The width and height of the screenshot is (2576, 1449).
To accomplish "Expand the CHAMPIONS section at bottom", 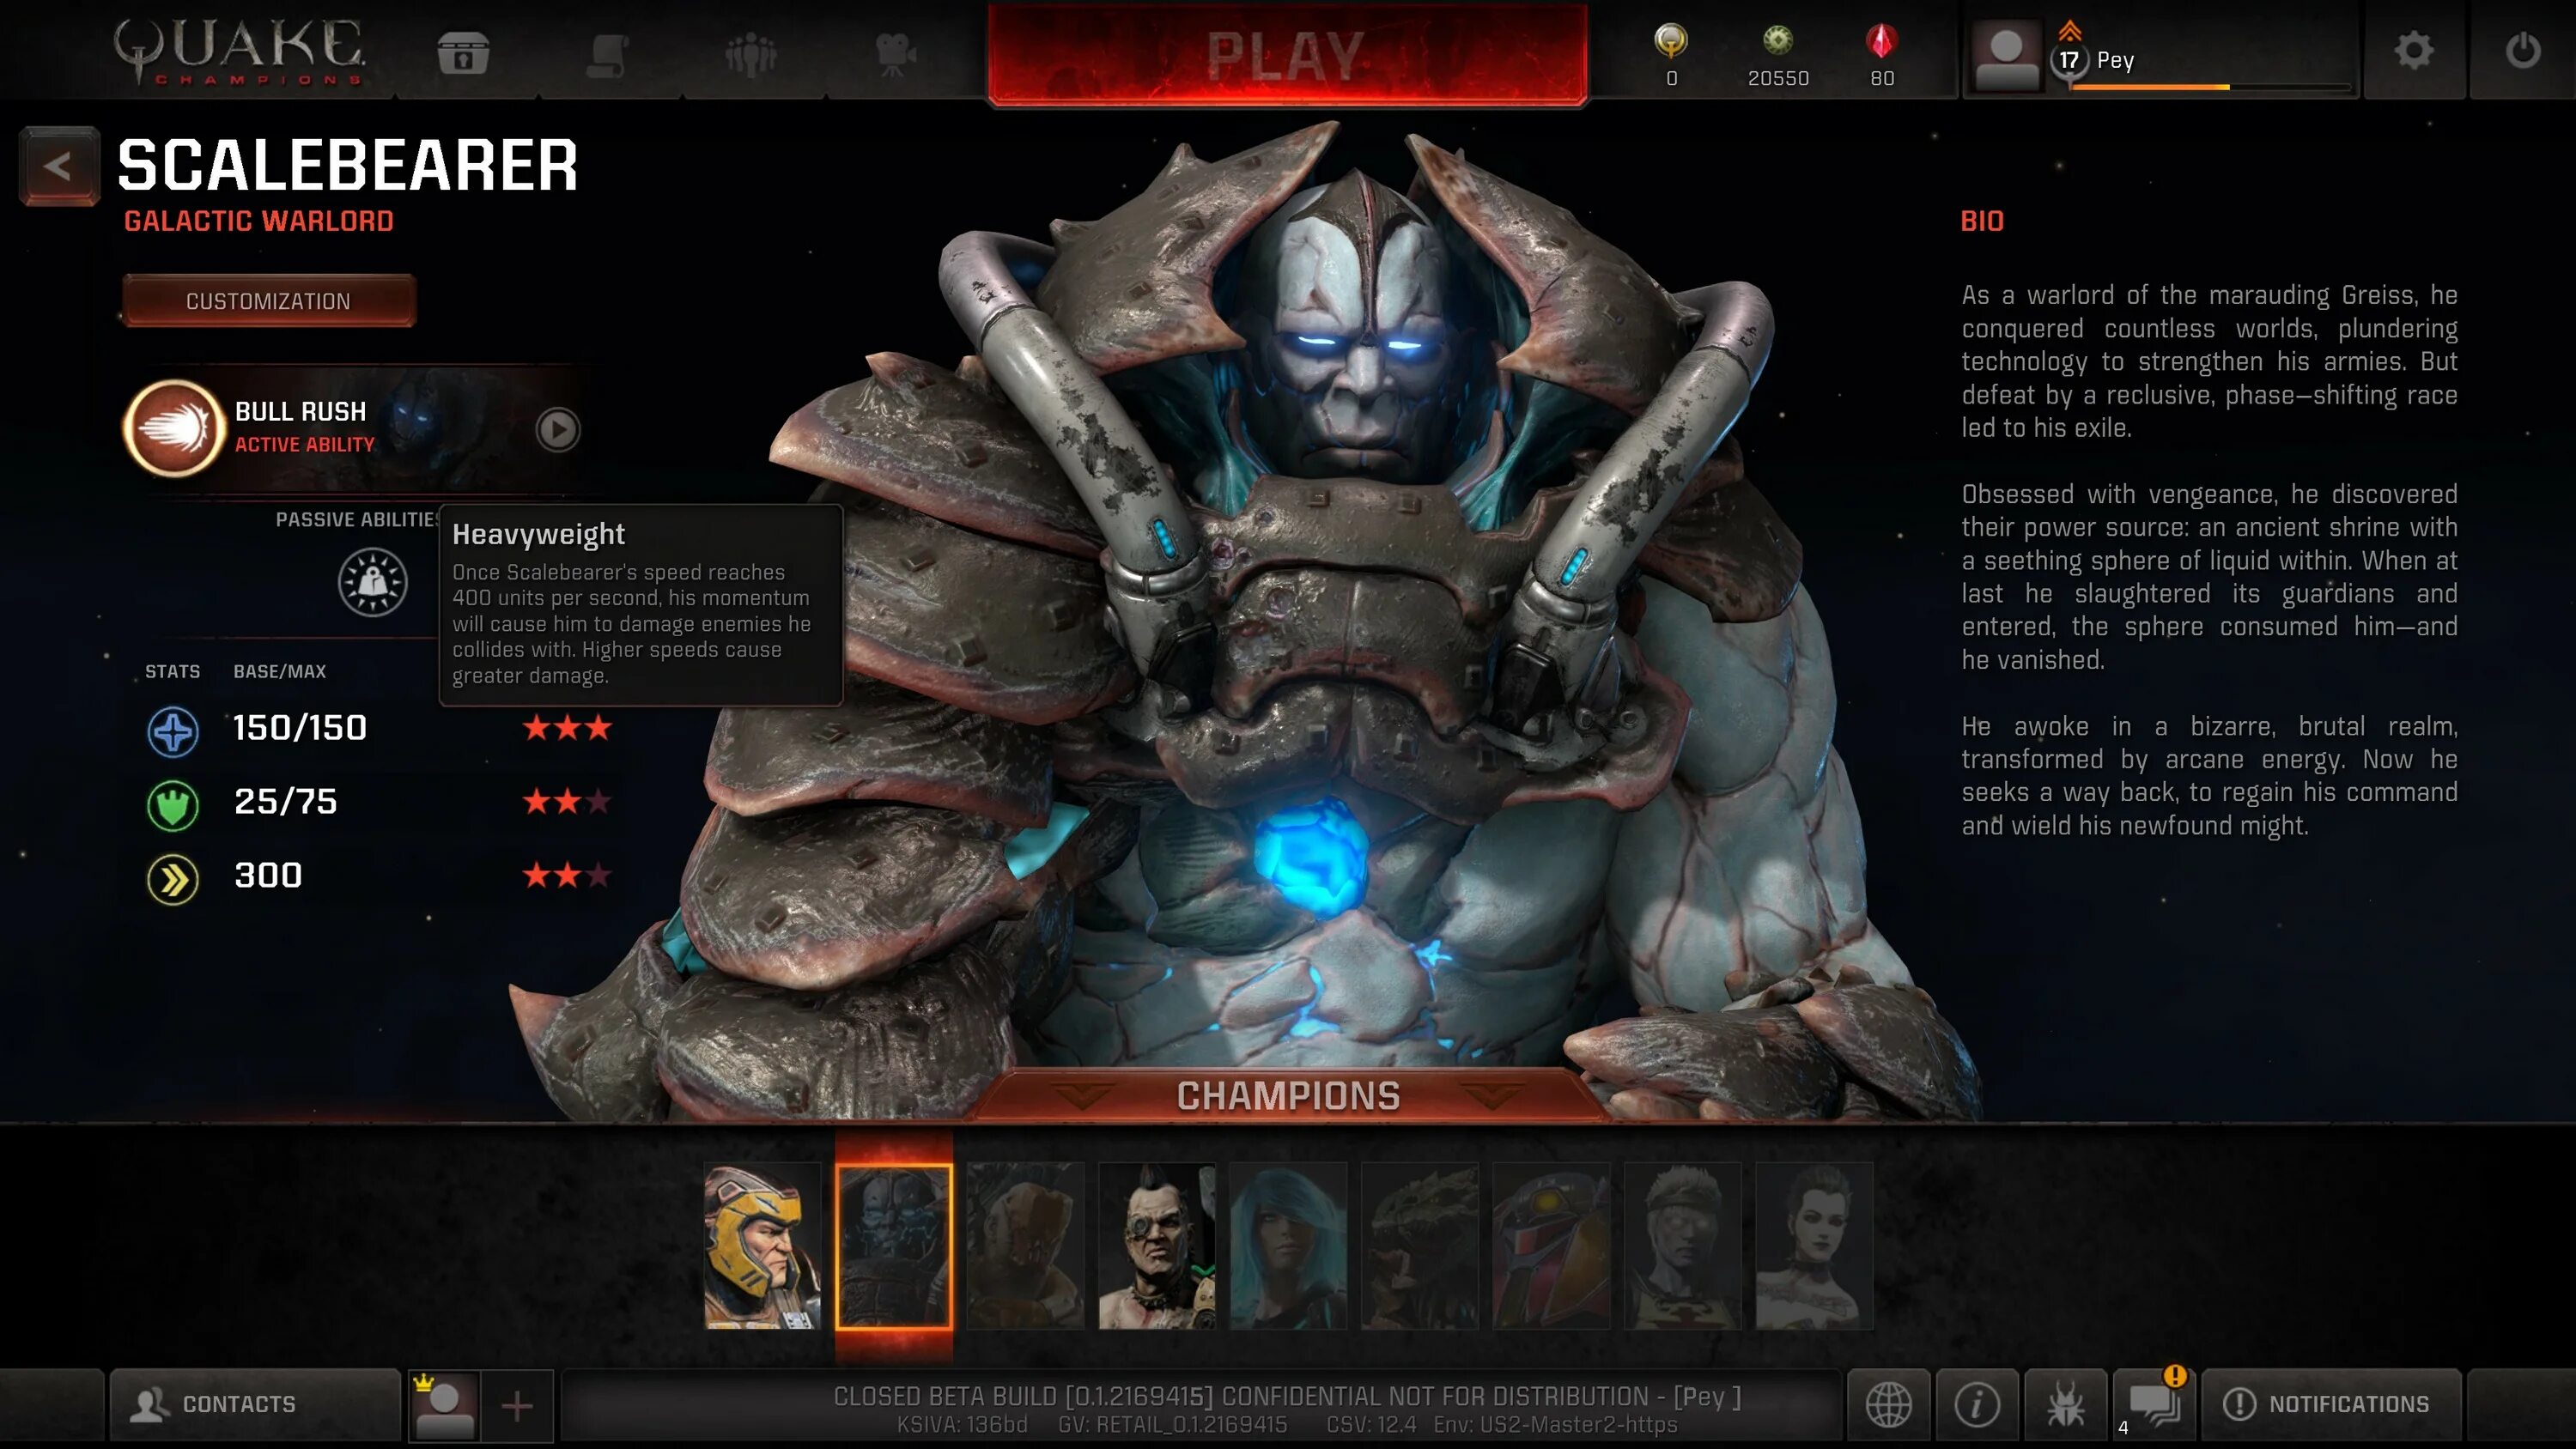I will 1286,1094.
